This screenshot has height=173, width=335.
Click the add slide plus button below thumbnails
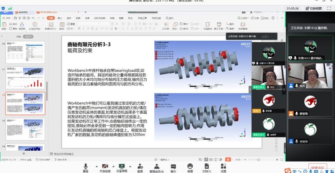(24, 153)
